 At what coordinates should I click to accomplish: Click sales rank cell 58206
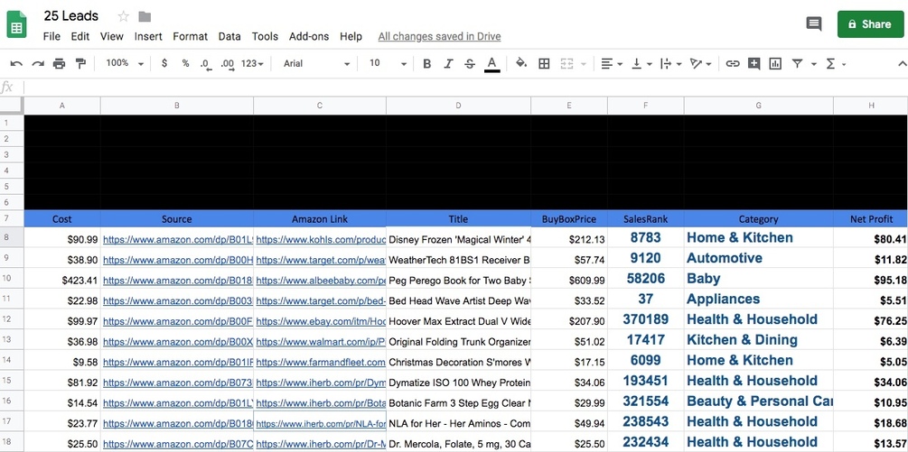646,279
